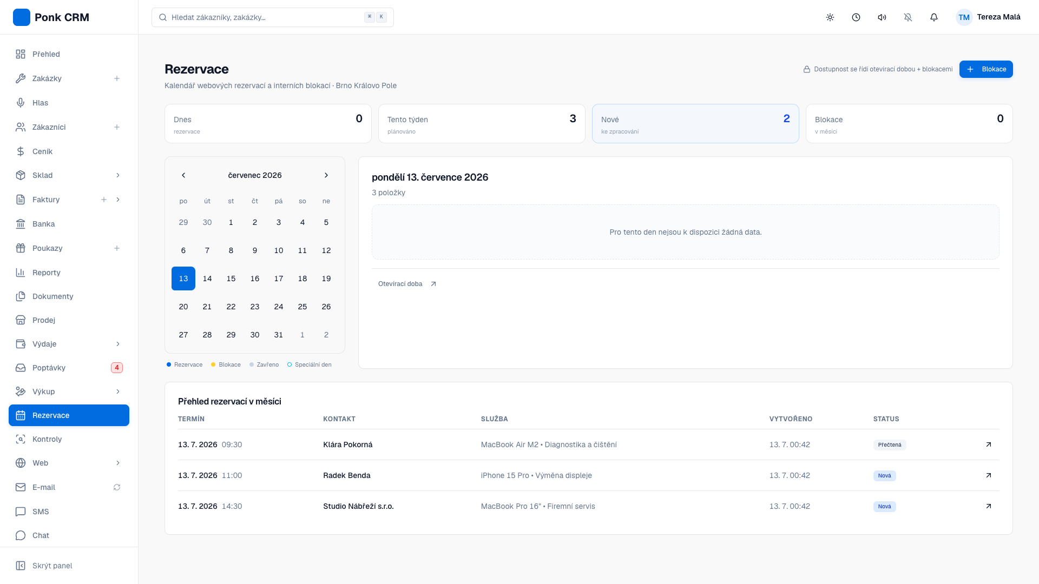The image size is (1039, 584).
Task: Expand the Výdaje submenu chevron
Action: [118, 344]
